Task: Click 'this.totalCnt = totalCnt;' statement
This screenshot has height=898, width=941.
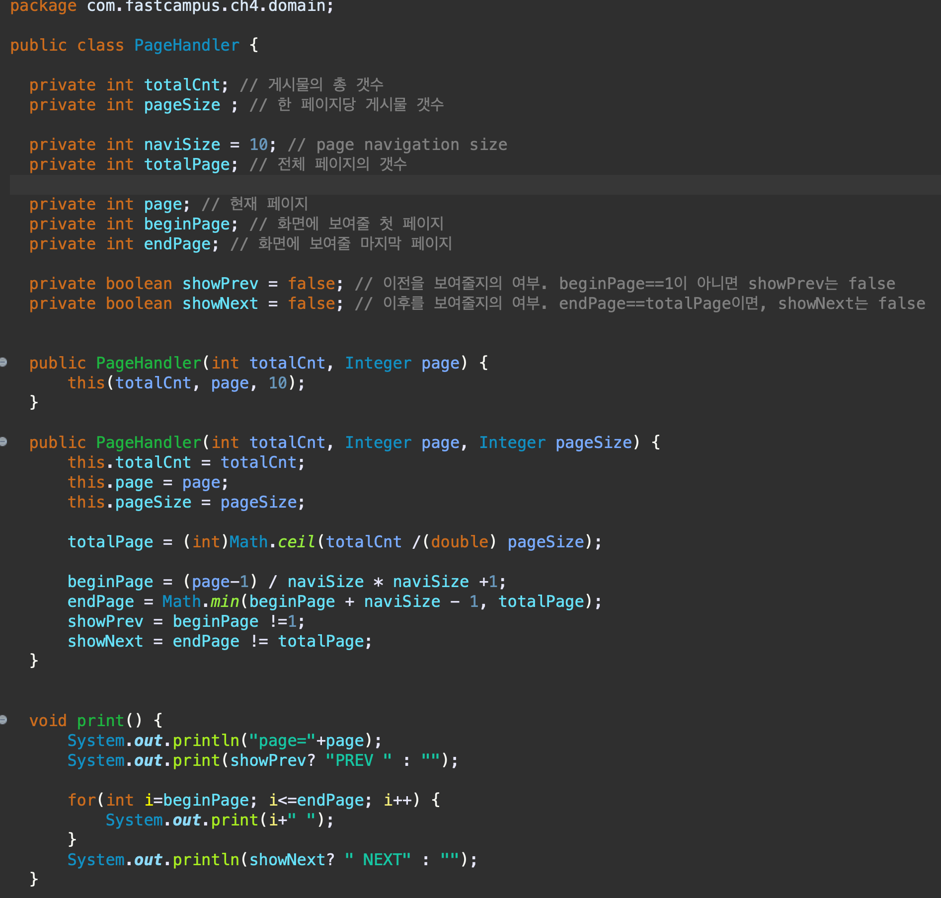Action: point(186,462)
